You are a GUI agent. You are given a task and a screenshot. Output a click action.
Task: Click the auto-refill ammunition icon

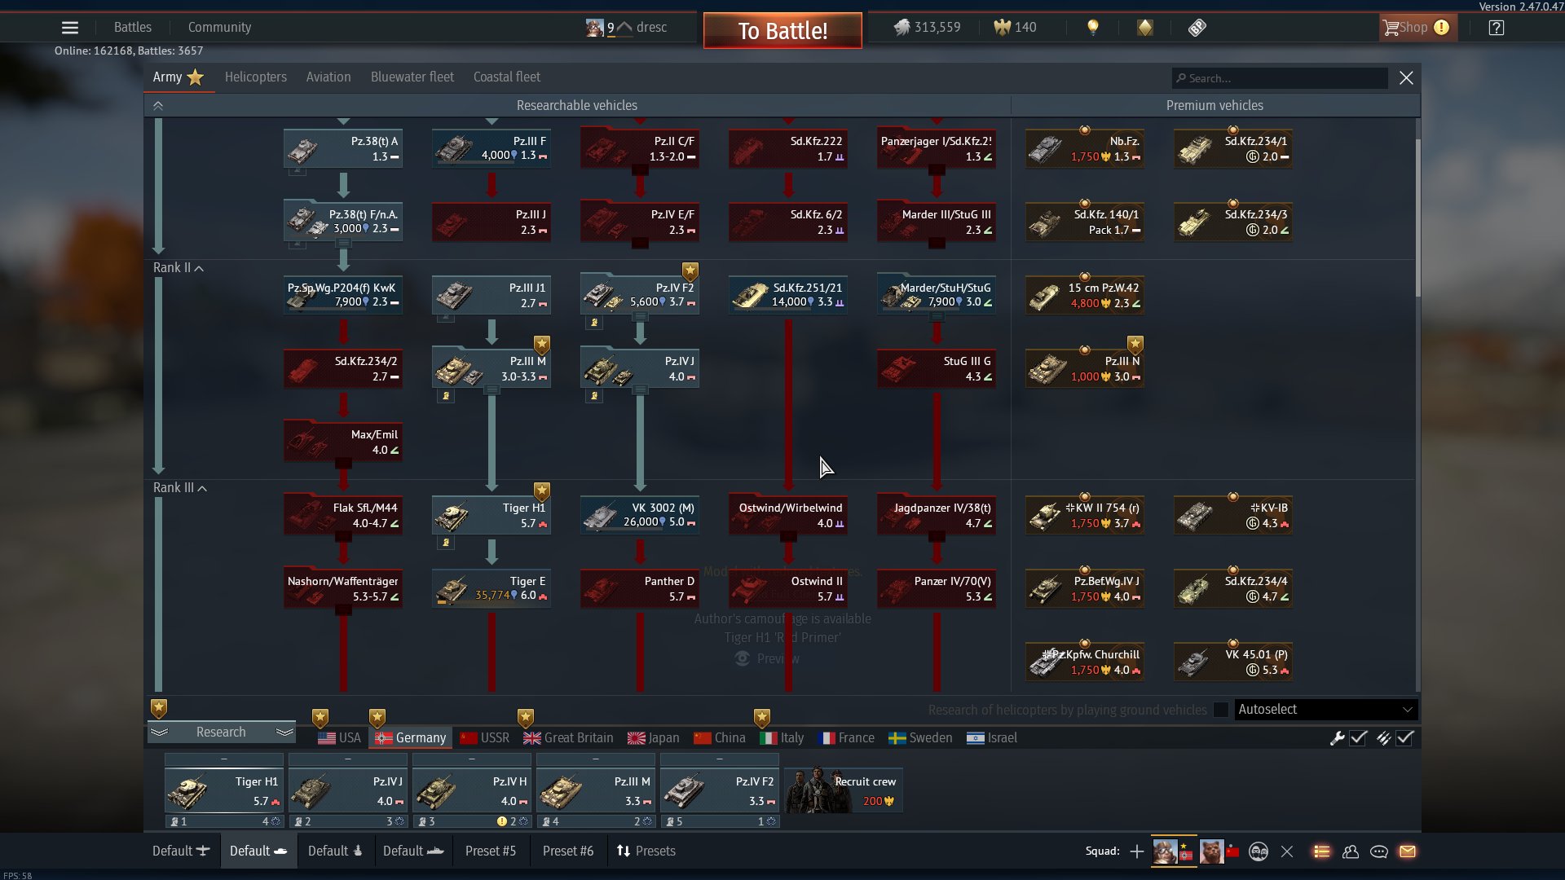point(1383,738)
